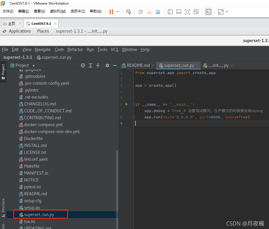Image resolution: width=269 pixels, height=229 pixels.
Task: Click the Collapse All icon in Project panel
Action: coord(98,65)
